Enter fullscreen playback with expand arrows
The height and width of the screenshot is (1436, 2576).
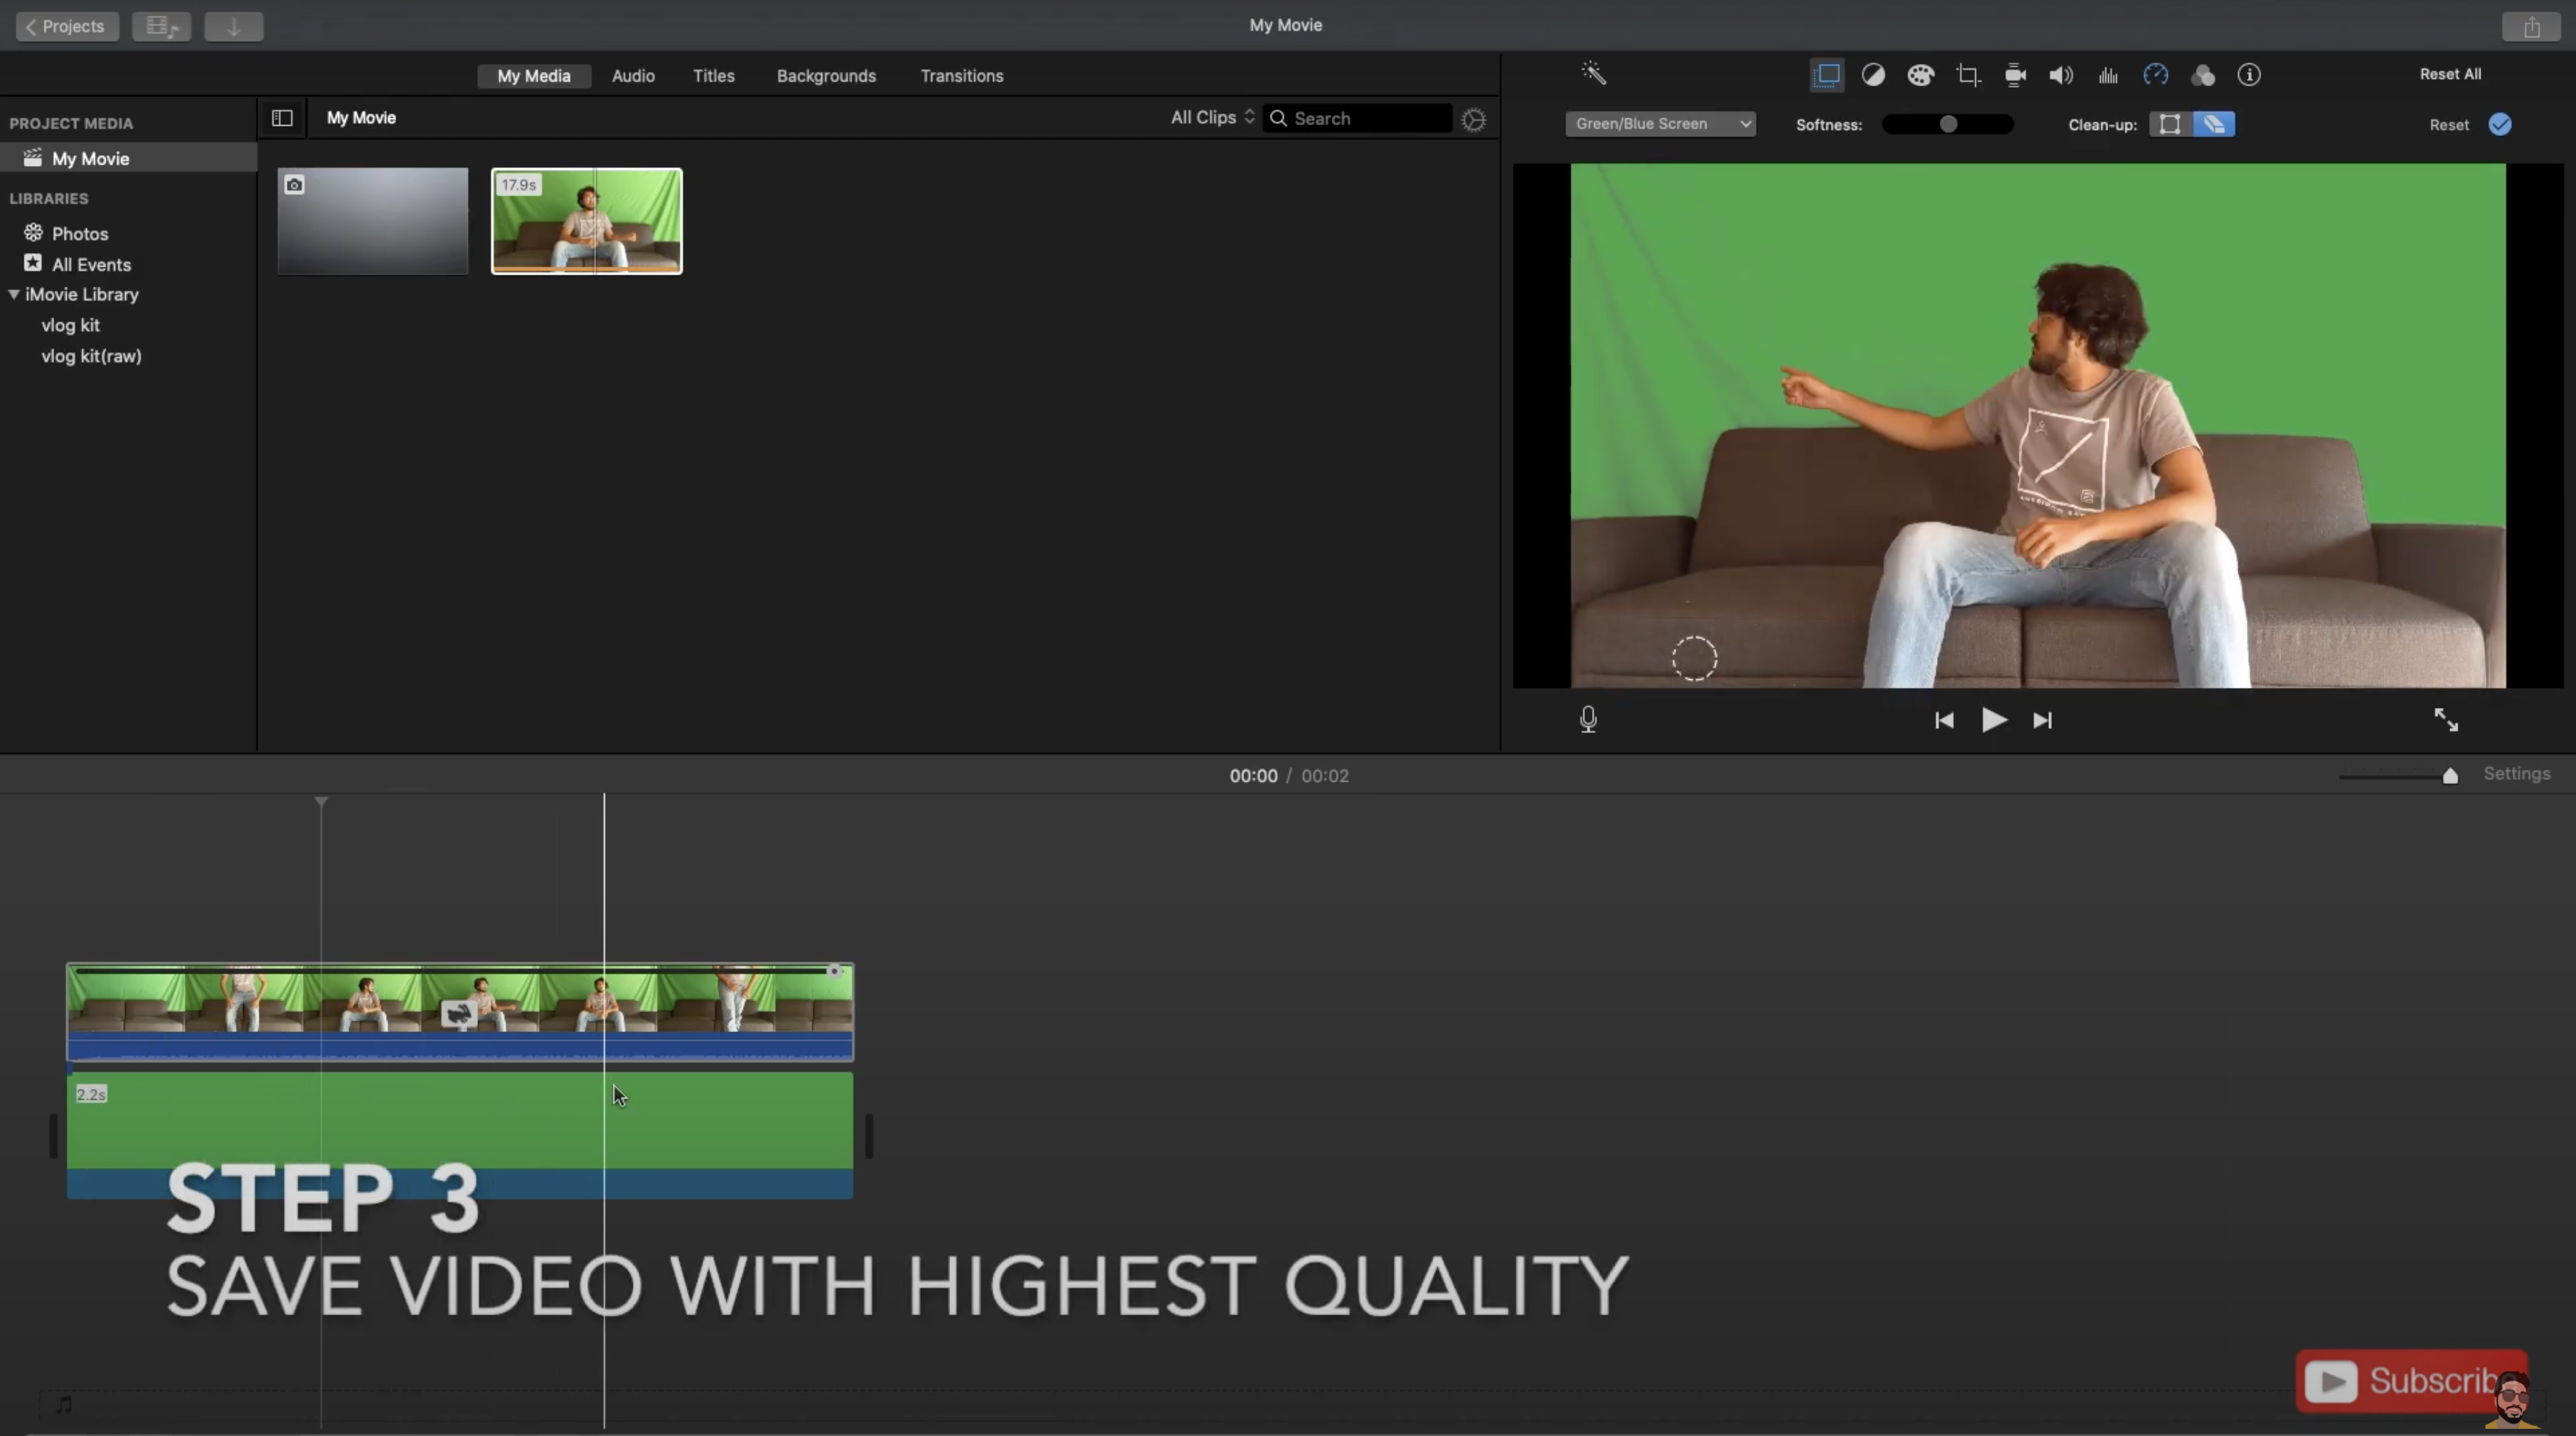coord(2445,719)
